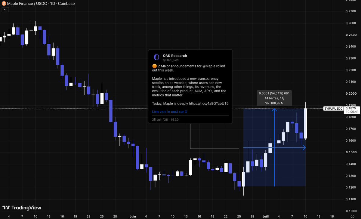Click the 0,1500 price axis label

pos(351,152)
